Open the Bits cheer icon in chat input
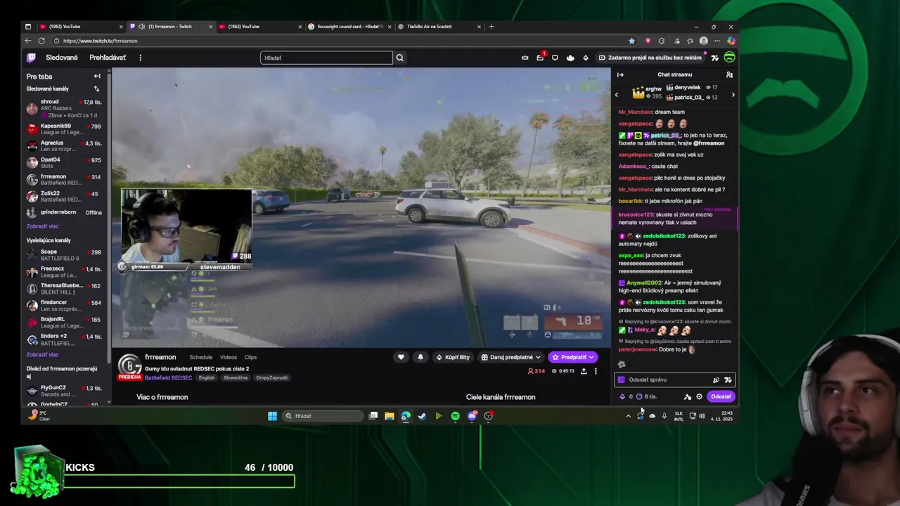 coord(716,379)
